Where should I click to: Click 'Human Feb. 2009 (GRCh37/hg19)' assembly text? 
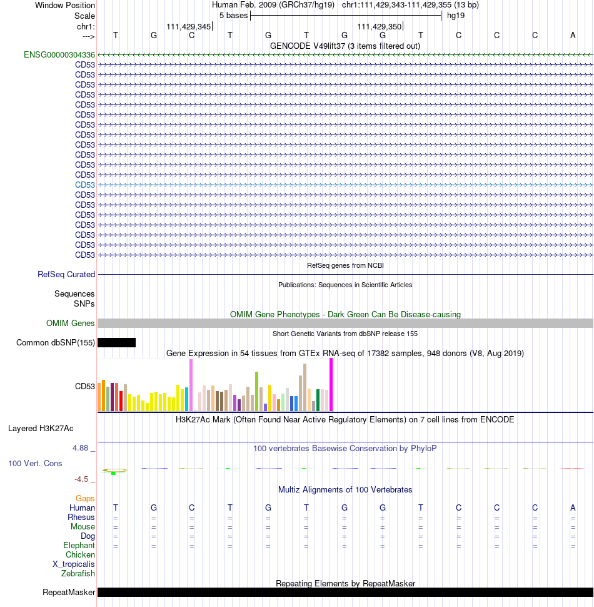tap(273, 5)
